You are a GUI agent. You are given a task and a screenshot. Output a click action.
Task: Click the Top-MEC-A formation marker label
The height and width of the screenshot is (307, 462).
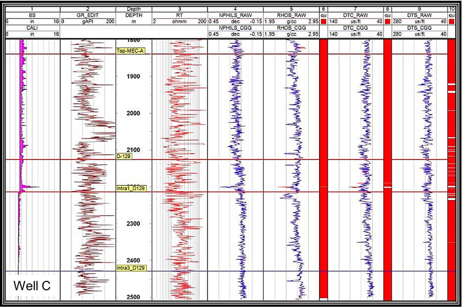[x=130, y=51]
